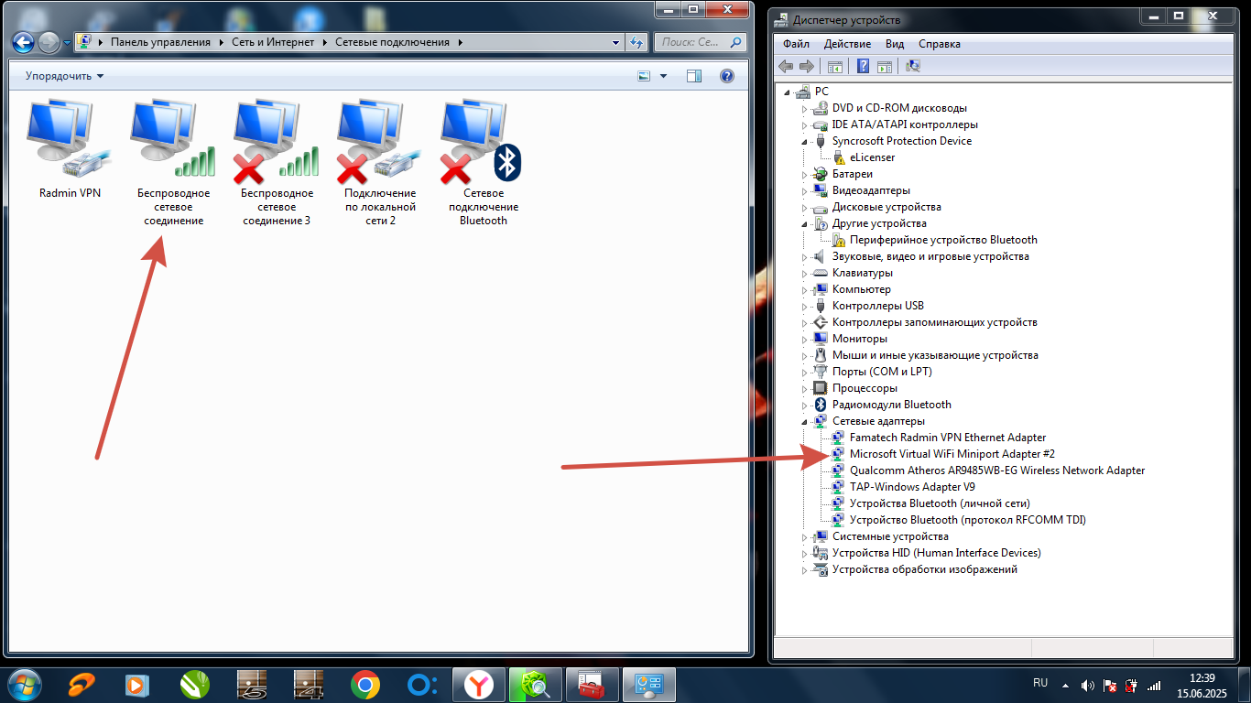
Task: Collapse the PC root node
Action: pyautogui.click(x=787, y=92)
